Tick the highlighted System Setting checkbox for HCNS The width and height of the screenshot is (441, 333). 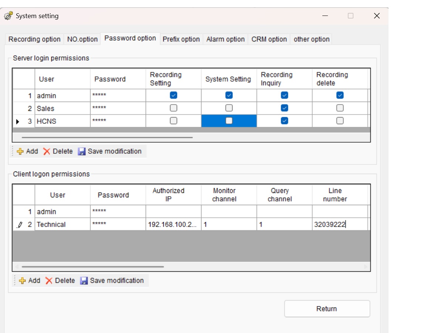[x=229, y=120]
